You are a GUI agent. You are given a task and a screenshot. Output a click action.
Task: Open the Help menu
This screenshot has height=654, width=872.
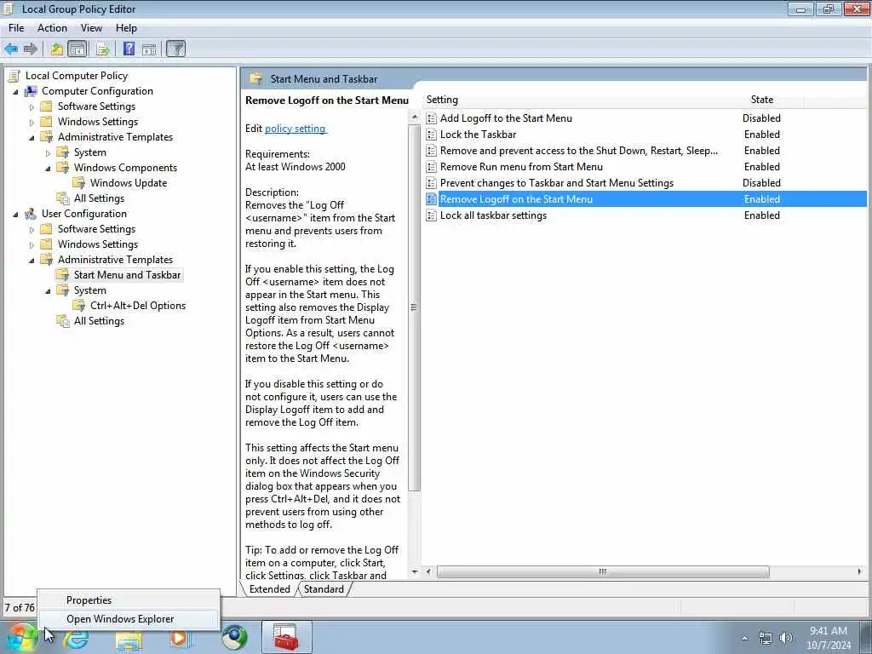pos(126,28)
